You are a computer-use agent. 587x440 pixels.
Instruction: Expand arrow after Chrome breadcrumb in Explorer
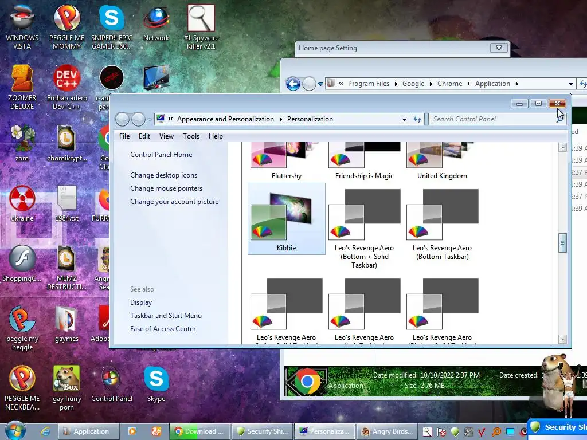click(x=468, y=84)
